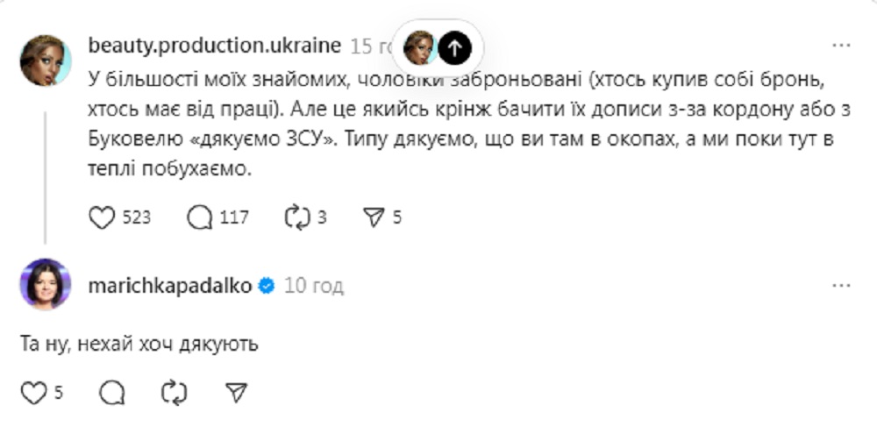
Task: Share marichkapadalko's reply via send icon
Action: (x=236, y=393)
